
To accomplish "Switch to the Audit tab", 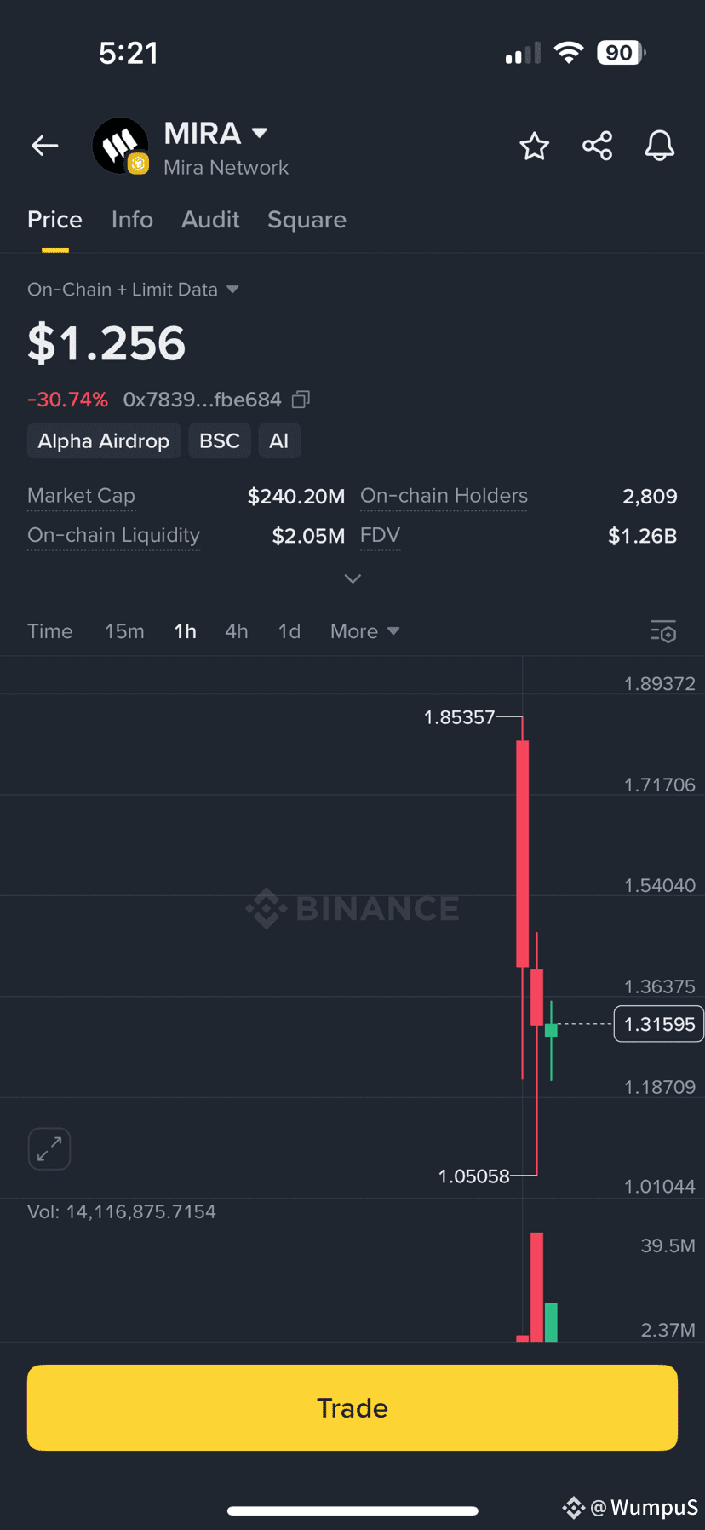I will [x=210, y=220].
